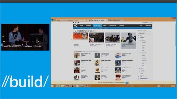177x99 pixels.
Task: Click the Service Partners submenu link
Action: point(94,28)
